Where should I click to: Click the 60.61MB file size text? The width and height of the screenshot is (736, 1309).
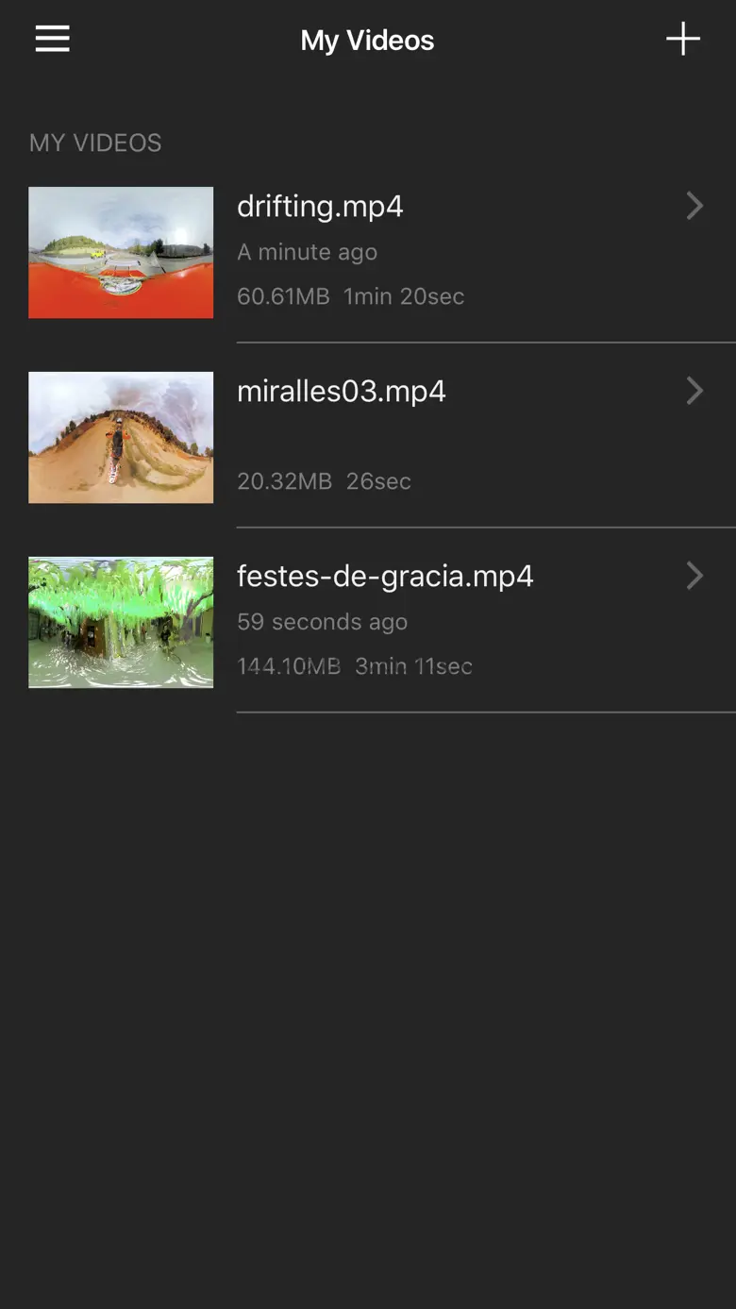click(x=283, y=296)
